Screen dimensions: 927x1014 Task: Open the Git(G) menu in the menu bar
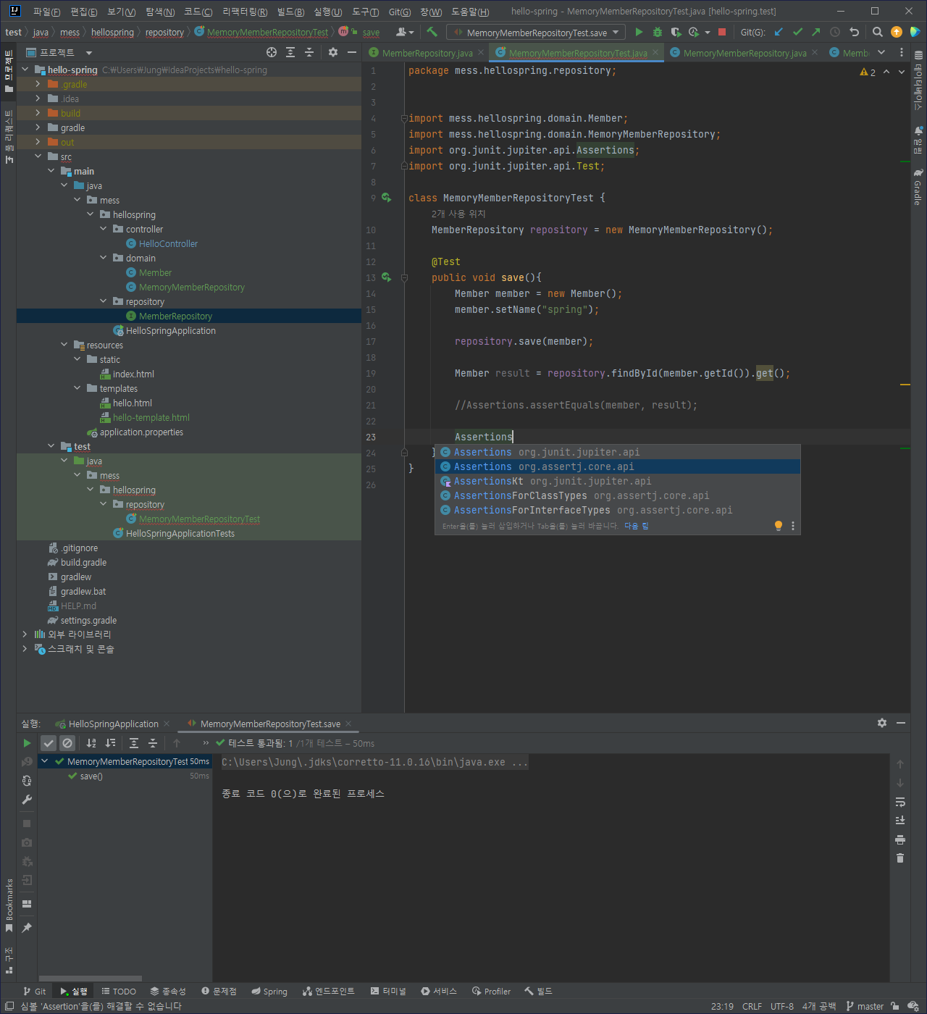[399, 12]
